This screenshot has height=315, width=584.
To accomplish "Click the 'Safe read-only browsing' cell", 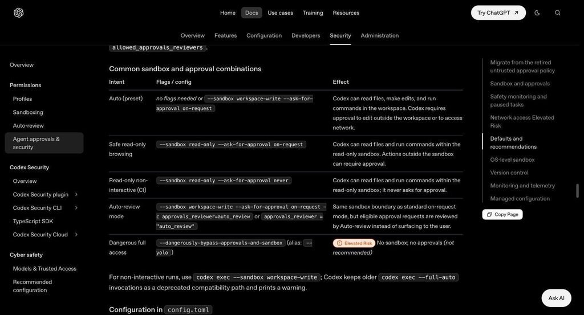I will (x=127, y=149).
